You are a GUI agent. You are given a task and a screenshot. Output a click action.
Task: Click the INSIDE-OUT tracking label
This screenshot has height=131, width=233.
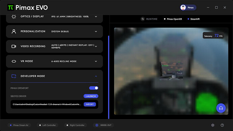point(106,125)
